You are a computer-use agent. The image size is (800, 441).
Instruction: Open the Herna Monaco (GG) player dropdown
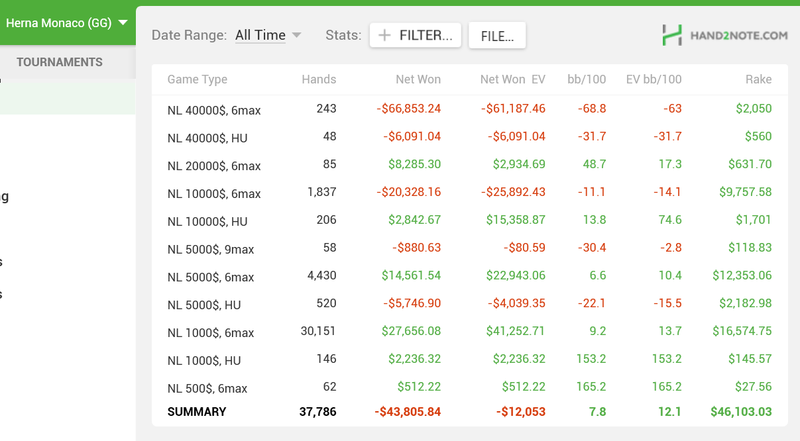pos(66,23)
